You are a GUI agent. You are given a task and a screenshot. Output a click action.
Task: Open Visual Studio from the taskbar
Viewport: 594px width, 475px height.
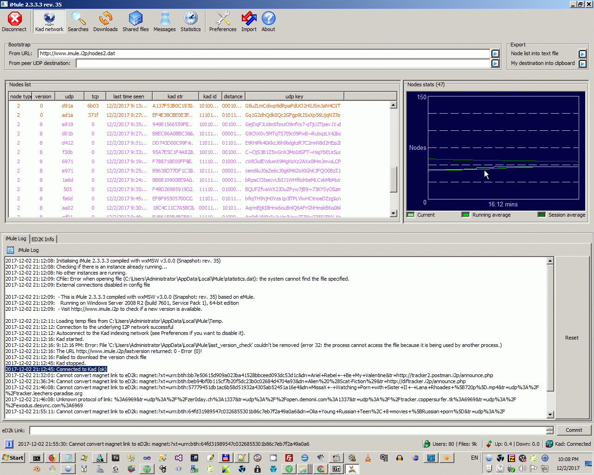(x=178, y=458)
